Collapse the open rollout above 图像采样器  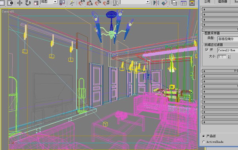click(220, 30)
